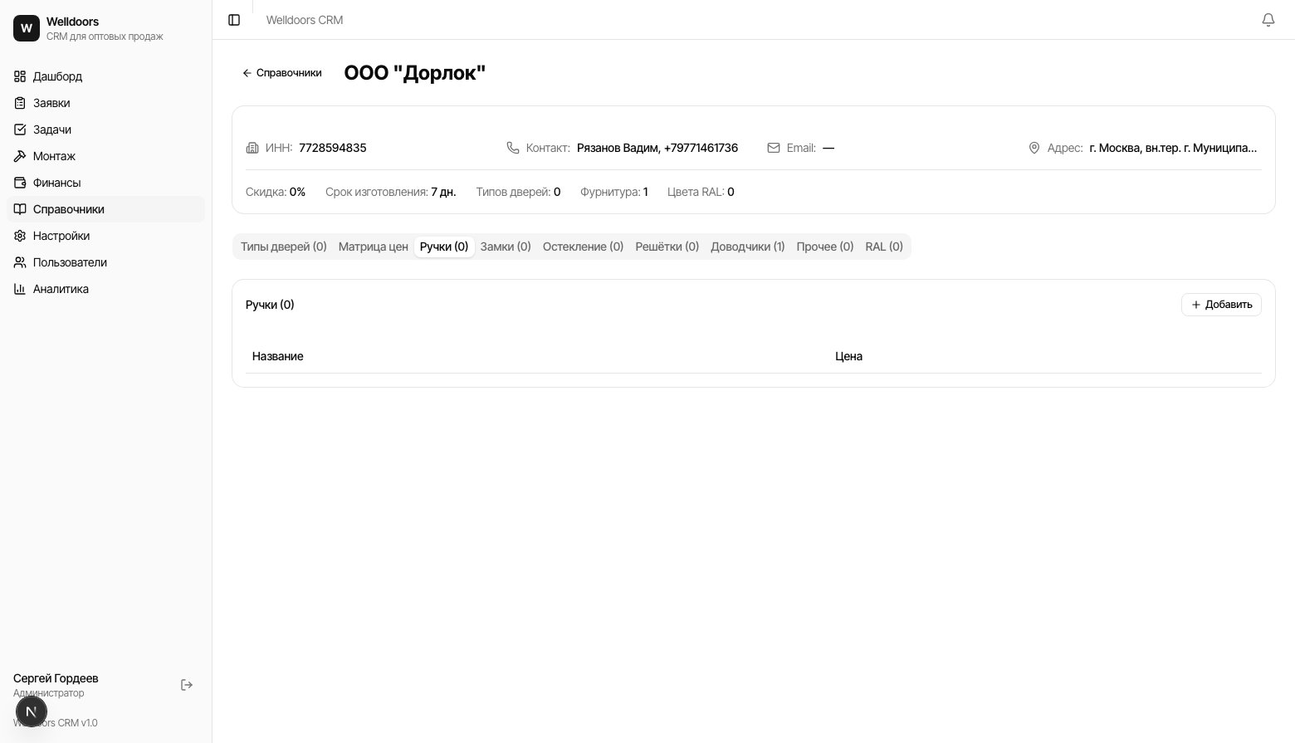Open the Остекление (0) tab
Screen dimensions: 1295x743
(583, 247)
